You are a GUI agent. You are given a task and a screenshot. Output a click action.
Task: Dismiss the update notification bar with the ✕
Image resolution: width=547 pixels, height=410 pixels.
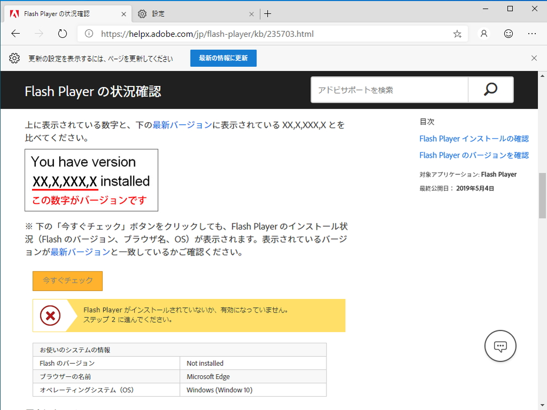click(534, 58)
